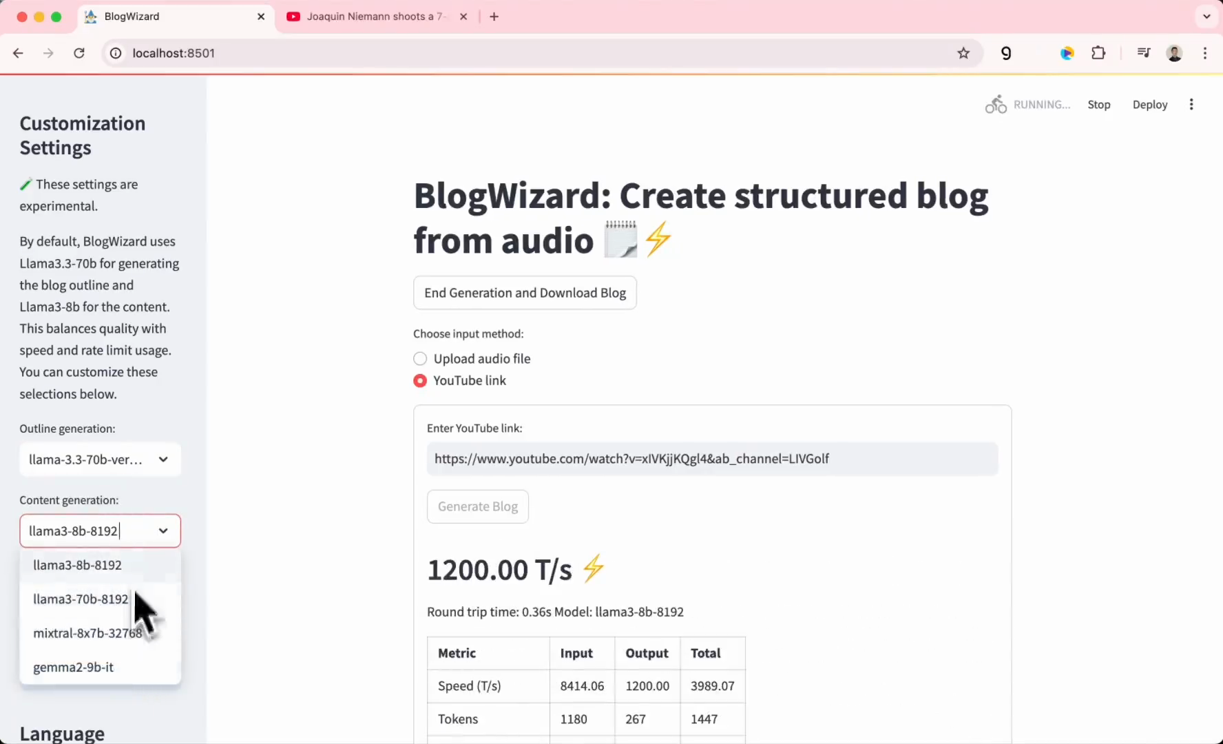
Task: Click the Deploy button
Action: click(x=1150, y=105)
